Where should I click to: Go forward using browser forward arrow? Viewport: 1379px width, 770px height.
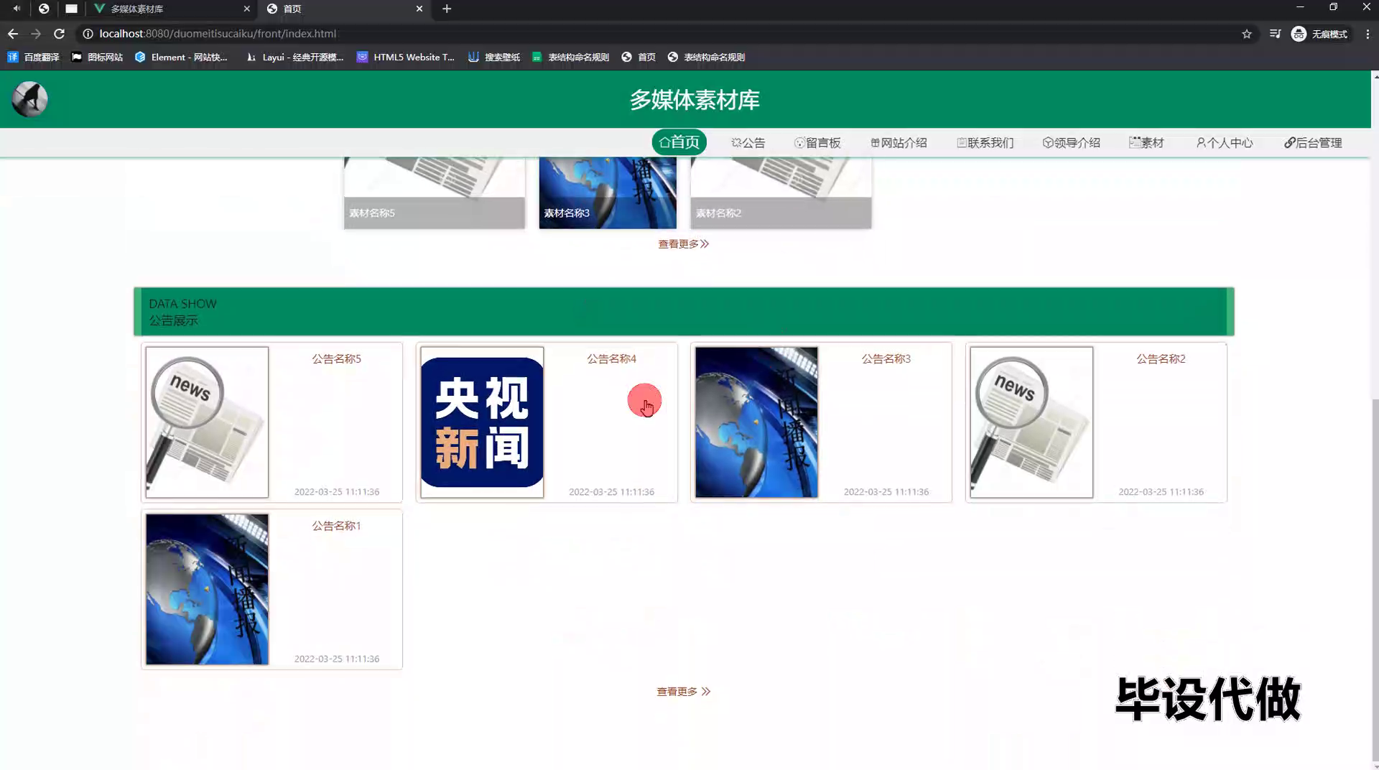click(x=36, y=34)
